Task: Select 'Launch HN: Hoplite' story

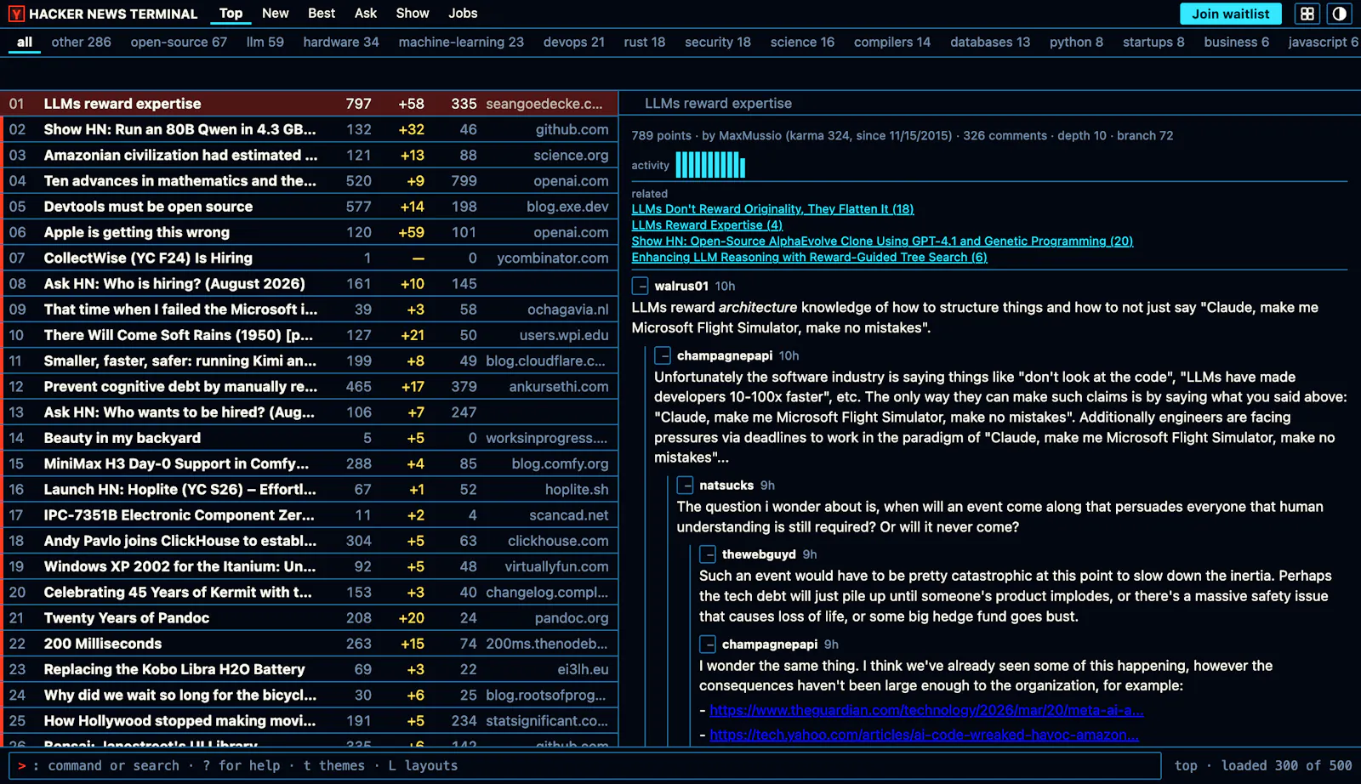Action: click(310, 490)
